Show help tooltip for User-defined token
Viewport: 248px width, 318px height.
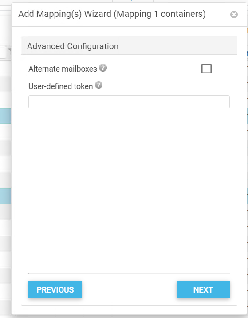[x=98, y=85]
